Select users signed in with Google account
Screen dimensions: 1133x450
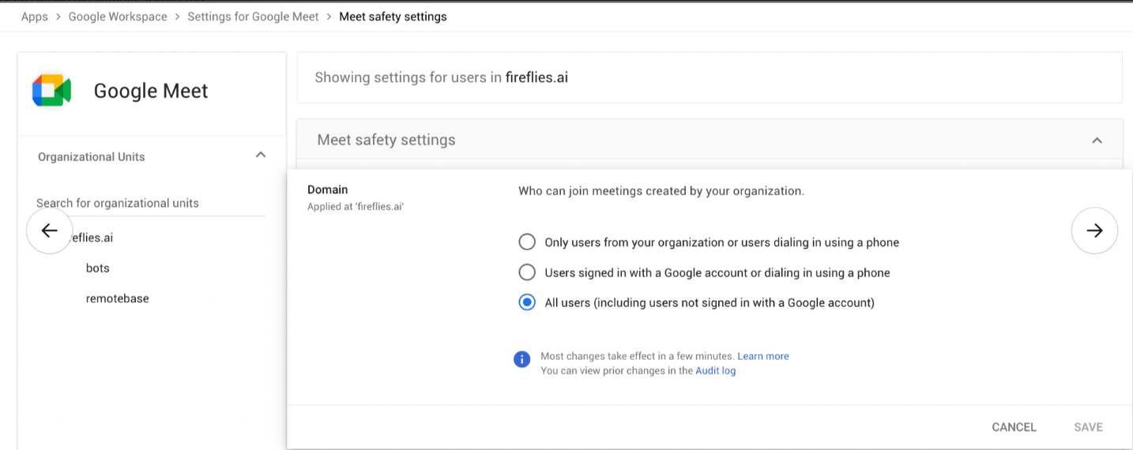pyautogui.click(x=527, y=272)
